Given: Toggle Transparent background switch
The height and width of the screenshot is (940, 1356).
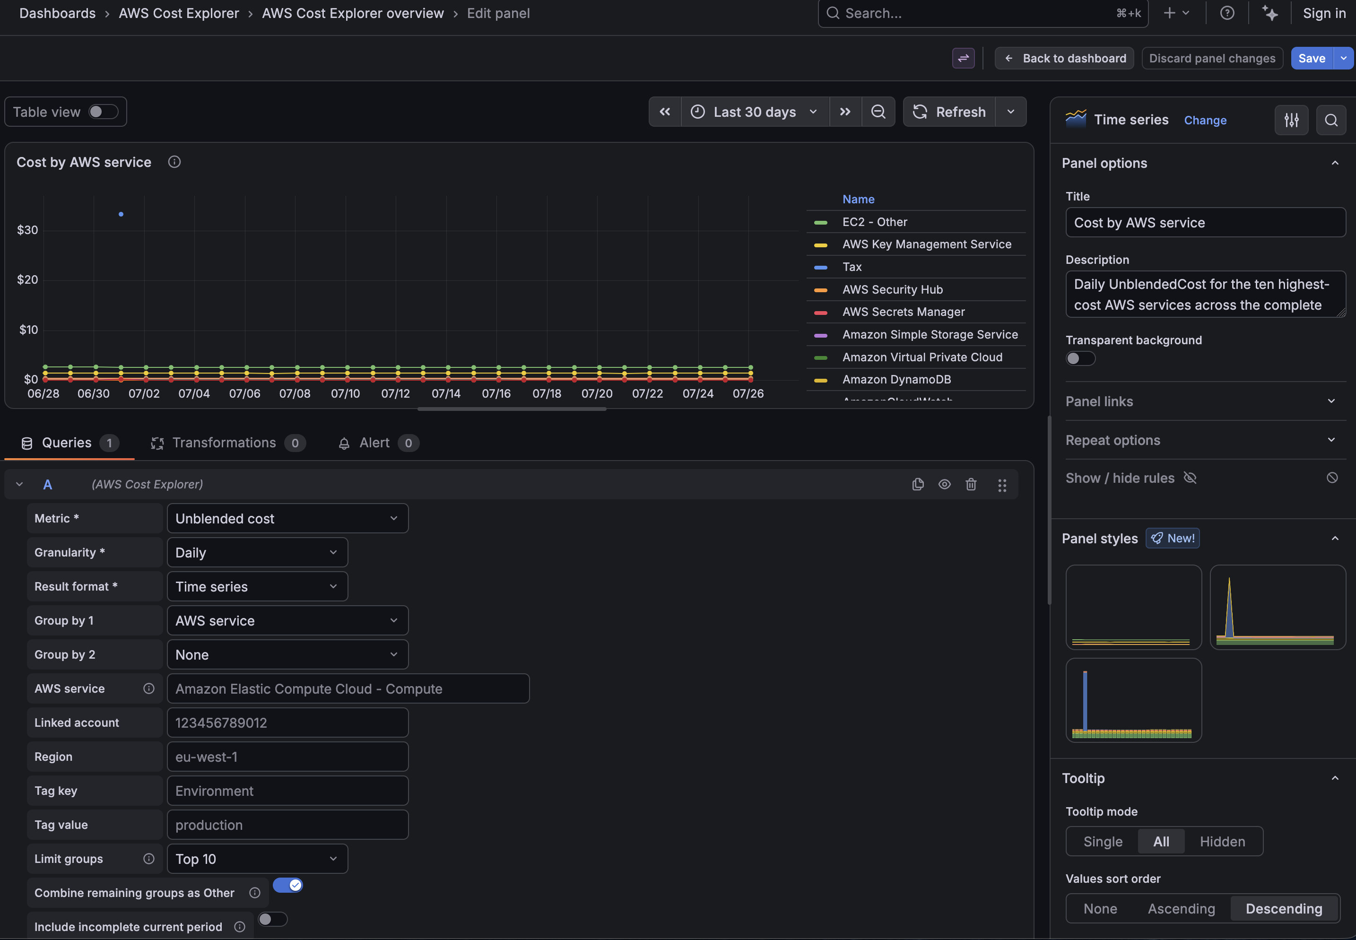Looking at the screenshot, I should [1080, 359].
